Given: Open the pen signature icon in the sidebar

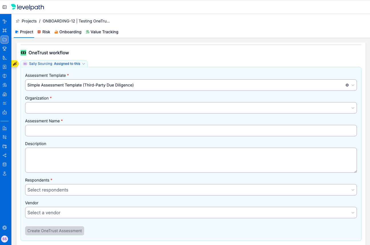Looking at the screenshot, I should click(x=5, y=58).
